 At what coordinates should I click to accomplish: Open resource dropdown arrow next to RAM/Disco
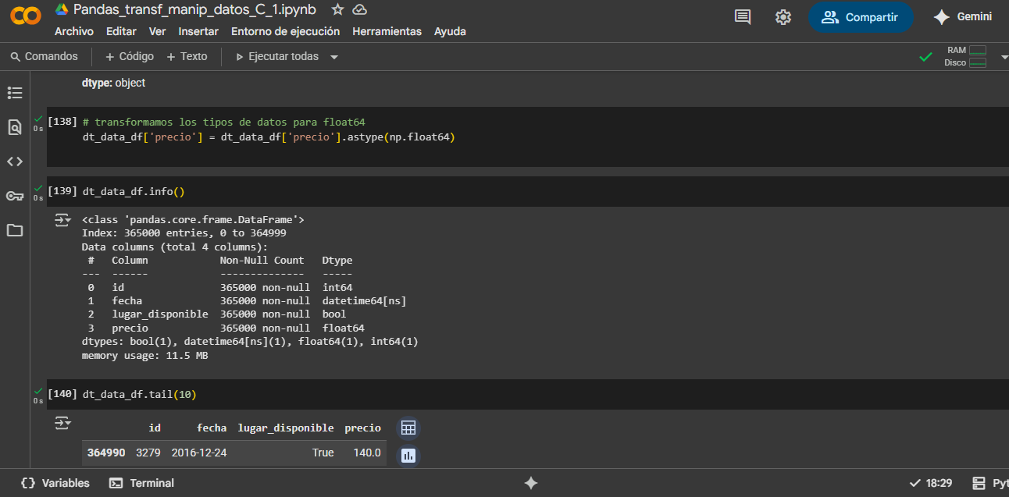point(1004,56)
